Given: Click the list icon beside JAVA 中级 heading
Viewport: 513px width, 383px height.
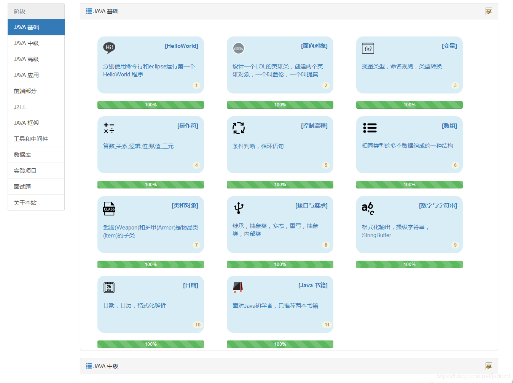Looking at the screenshot, I should click(89, 366).
